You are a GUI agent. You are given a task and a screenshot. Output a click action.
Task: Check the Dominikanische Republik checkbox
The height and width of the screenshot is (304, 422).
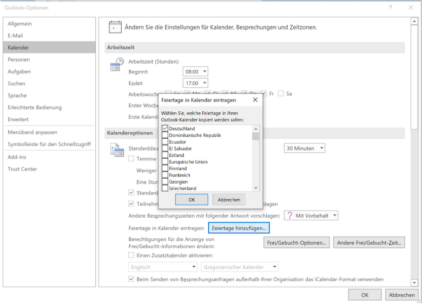tap(165, 135)
